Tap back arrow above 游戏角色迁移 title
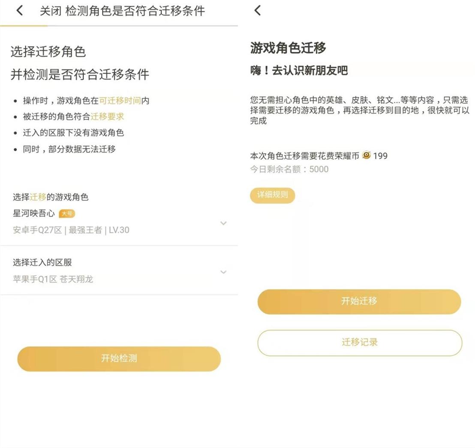Image resolution: width=475 pixels, height=448 pixels. 257,11
